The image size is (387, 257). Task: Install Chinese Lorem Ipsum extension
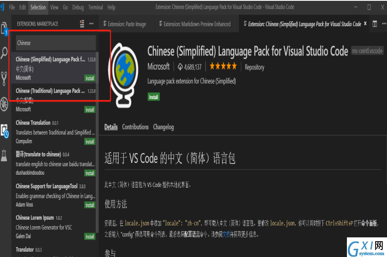[x=90, y=237]
